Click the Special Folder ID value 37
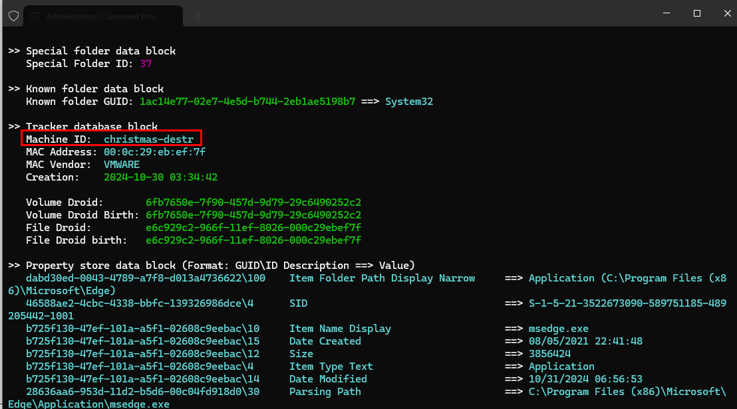Image resolution: width=737 pixels, height=409 pixels. pos(146,64)
